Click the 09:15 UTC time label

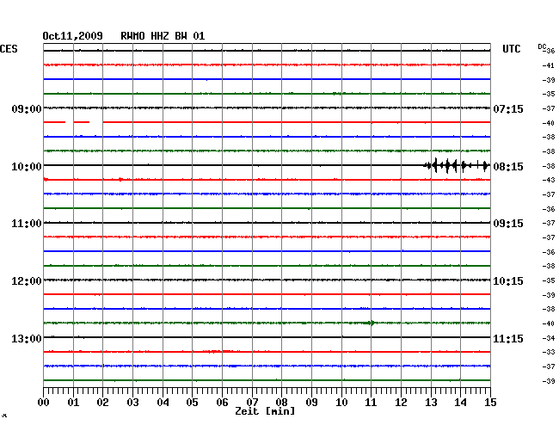(x=508, y=224)
